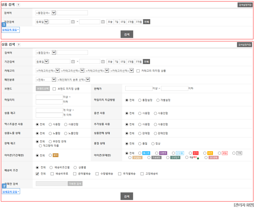Open 등록일 dropdown in lower panel
The width and height of the screenshot is (254, 208).
(x=42, y=61)
